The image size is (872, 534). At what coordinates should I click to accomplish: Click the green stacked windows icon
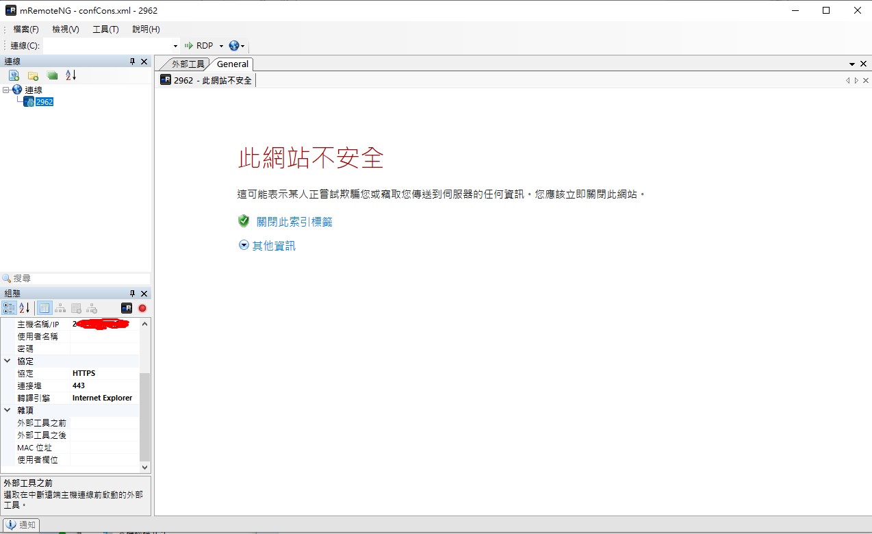[x=52, y=75]
